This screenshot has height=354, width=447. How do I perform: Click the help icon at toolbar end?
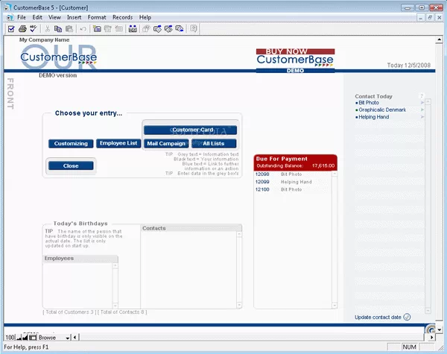(x=194, y=29)
